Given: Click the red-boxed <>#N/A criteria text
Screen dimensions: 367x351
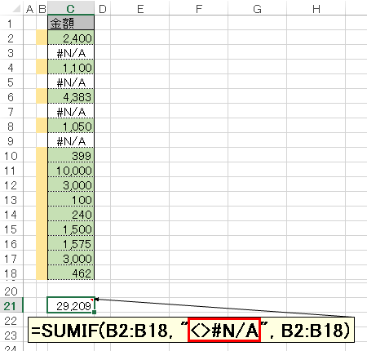Looking at the screenshot, I should pos(224,330).
